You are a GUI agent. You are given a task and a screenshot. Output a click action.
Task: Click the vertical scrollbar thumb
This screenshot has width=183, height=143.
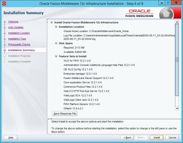coord(177,60)
